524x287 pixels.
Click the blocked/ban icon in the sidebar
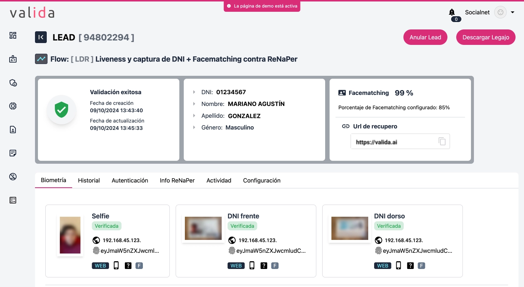13,177
